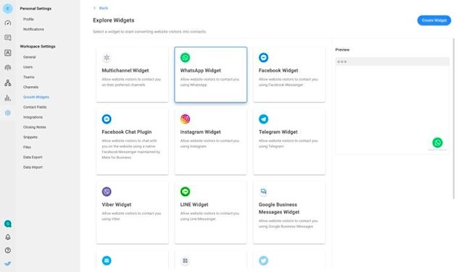Click the Facebook Widget messenger icon

pos(263,58)
